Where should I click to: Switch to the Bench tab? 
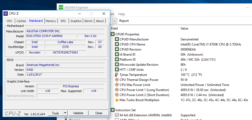coord(89,21)
